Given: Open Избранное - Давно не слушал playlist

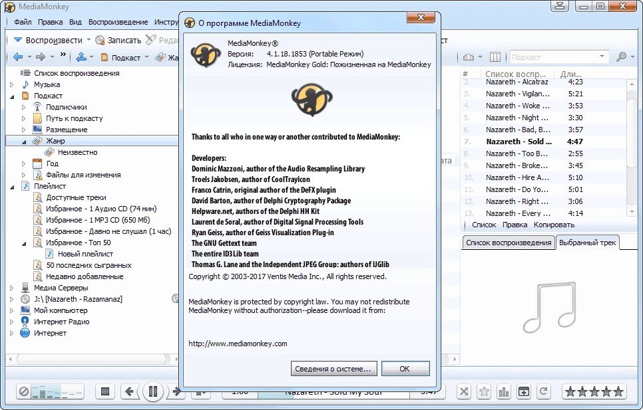Looking at the screenshot, I should (x=108, y=231).
